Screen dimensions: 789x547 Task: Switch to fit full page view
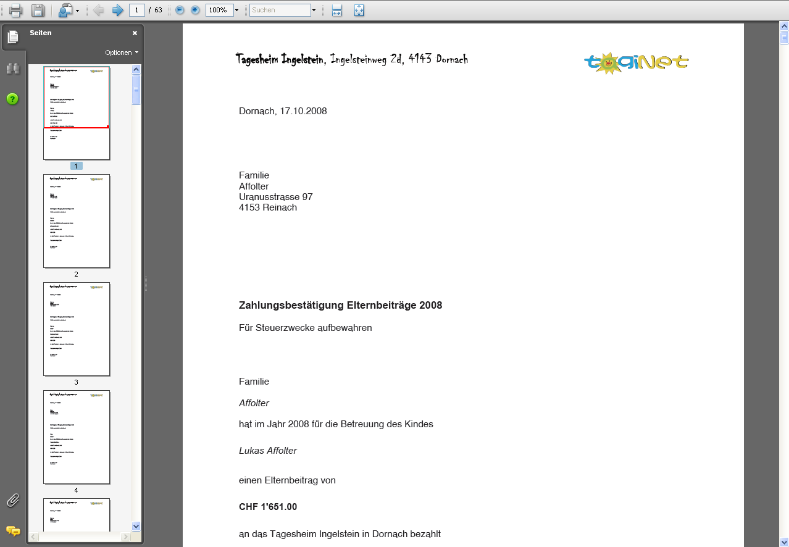(359, 10)
